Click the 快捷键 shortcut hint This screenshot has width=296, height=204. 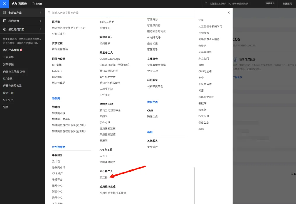(x=270, y=4)
